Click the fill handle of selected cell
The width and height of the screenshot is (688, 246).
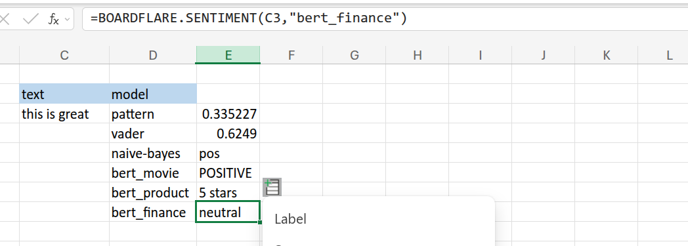tap(260, 222)
